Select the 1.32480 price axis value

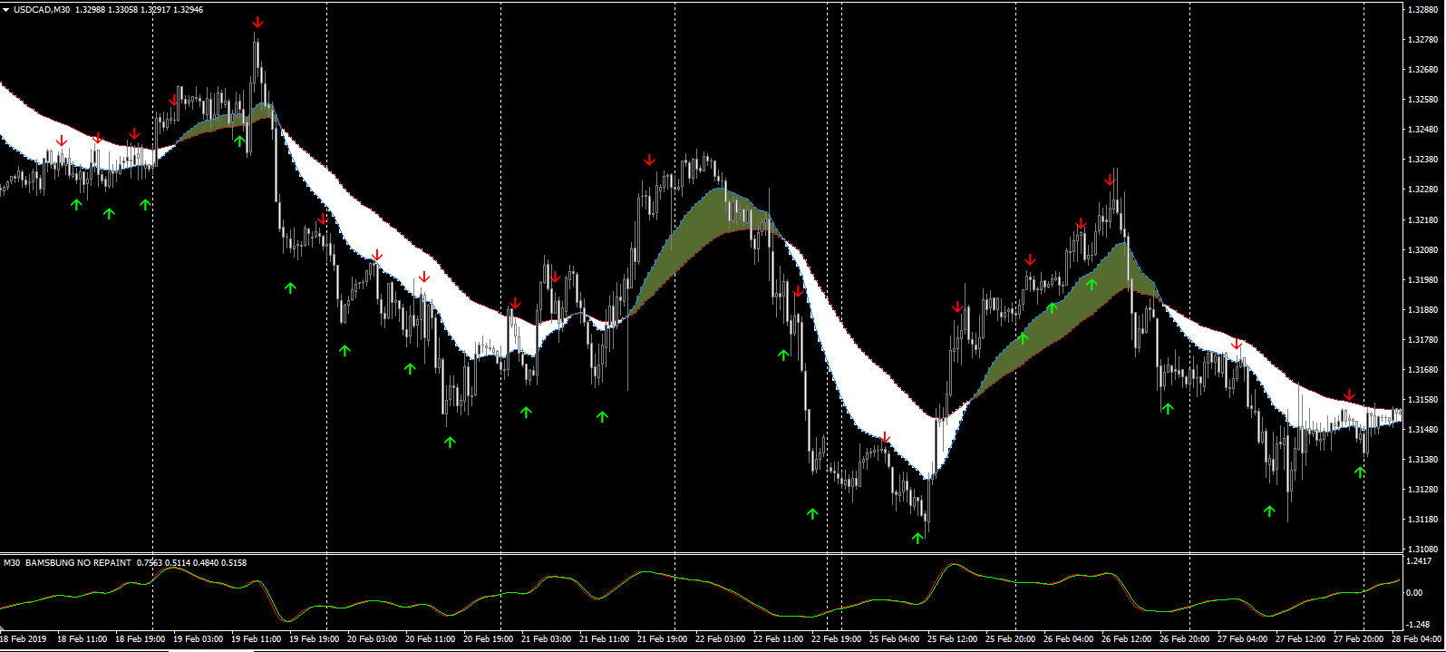[x=1421, y=130]
